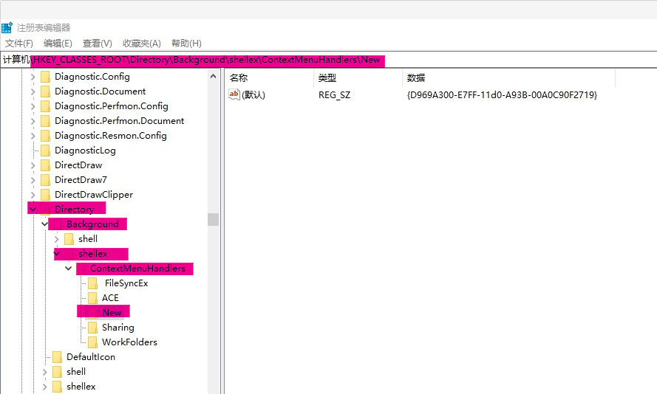Open the 文件(F) menu

coord(19,44)
